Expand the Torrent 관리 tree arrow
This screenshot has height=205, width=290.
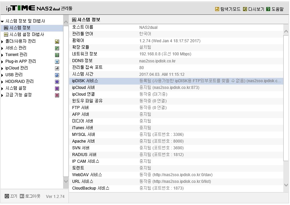[x=2, y=55]
